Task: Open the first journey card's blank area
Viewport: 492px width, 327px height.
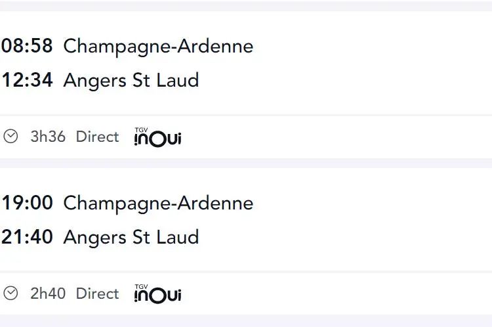Action: pos(370,63)
